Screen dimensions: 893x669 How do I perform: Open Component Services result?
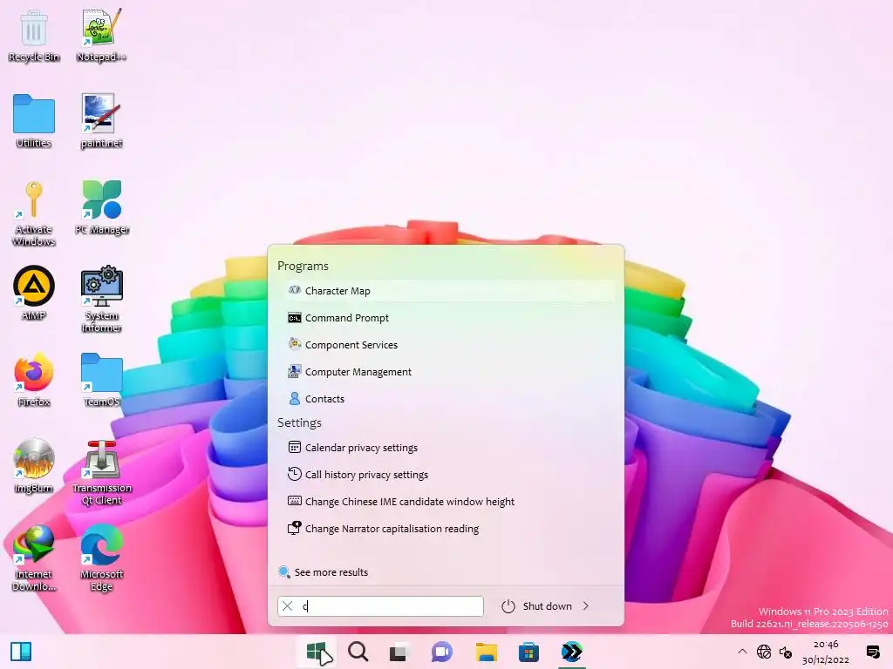tap(450, 345)
